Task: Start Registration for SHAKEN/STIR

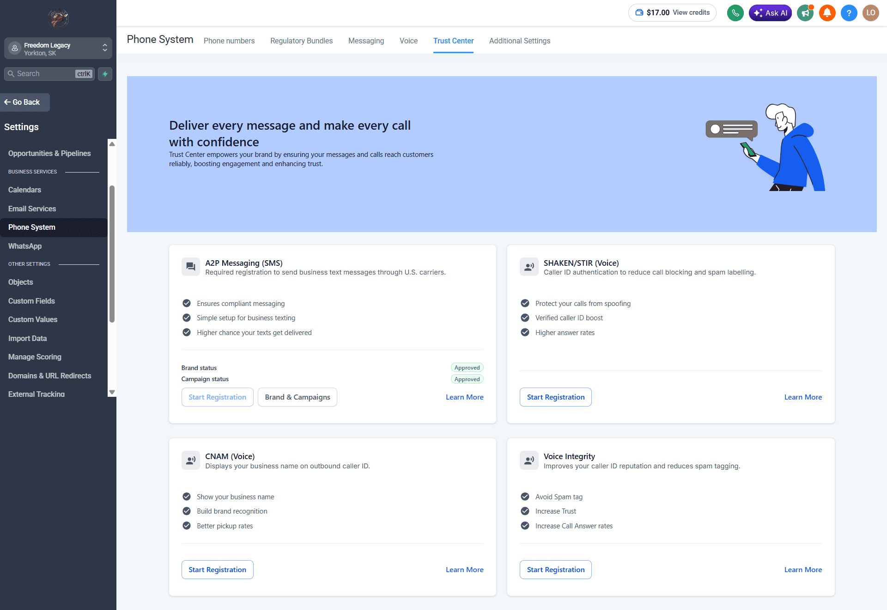Action: coord(556,397)
